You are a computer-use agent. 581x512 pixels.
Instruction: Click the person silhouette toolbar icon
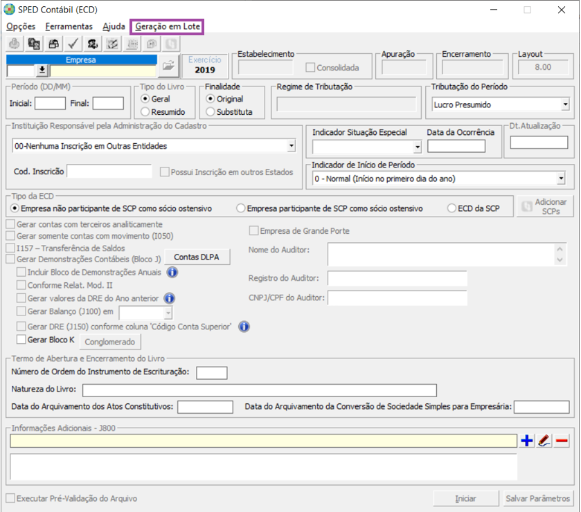coord(93,44)
